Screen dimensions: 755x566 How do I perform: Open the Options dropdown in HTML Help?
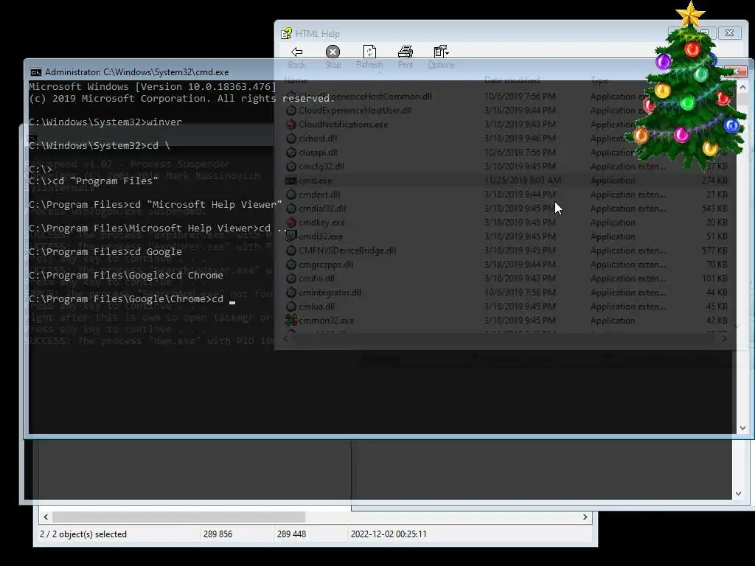[441, 52]
